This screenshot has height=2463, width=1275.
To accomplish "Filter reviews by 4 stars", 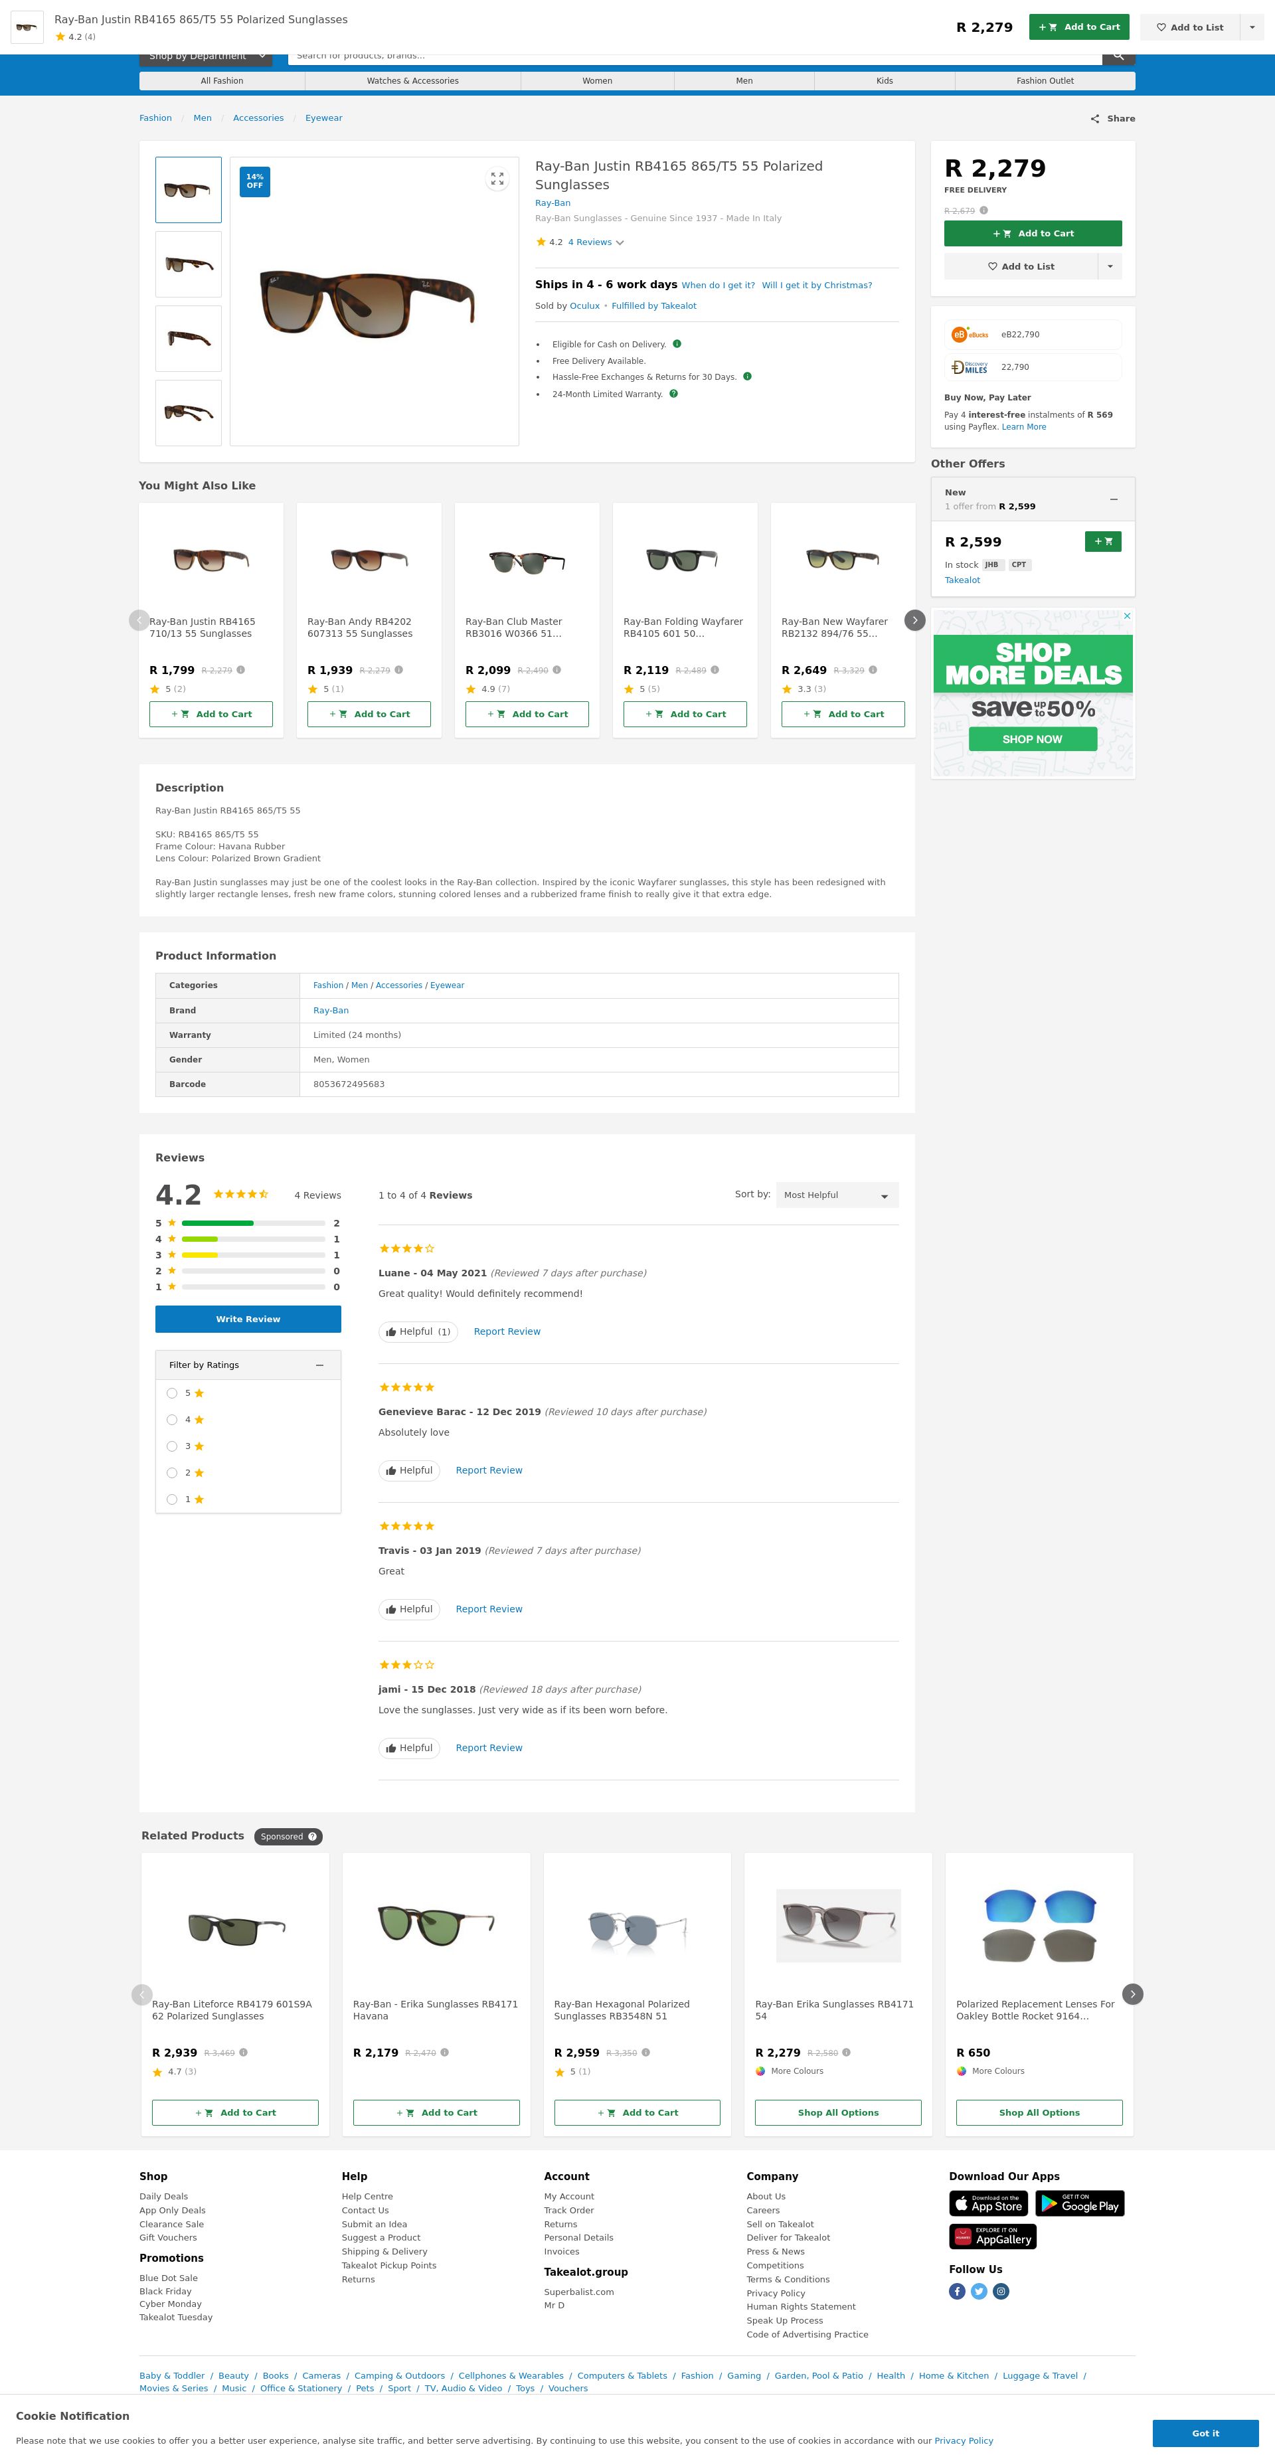I will pos(172,1420).
